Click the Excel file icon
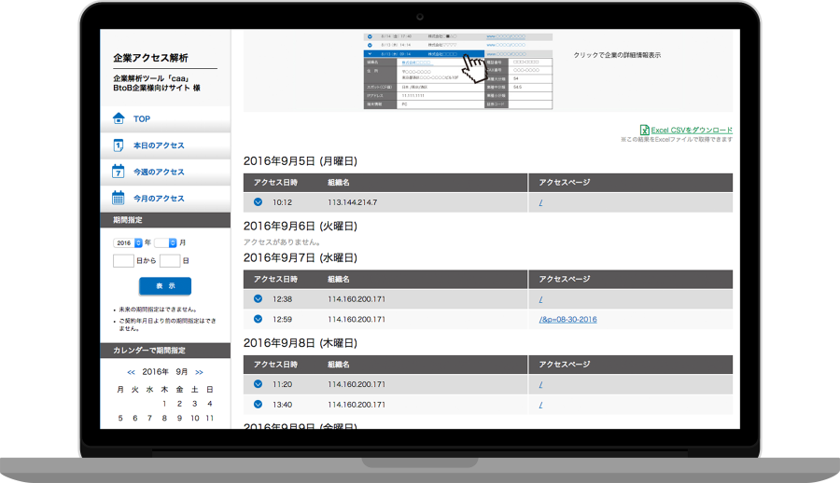Screen dimensions: 840x483 point(644,130)
